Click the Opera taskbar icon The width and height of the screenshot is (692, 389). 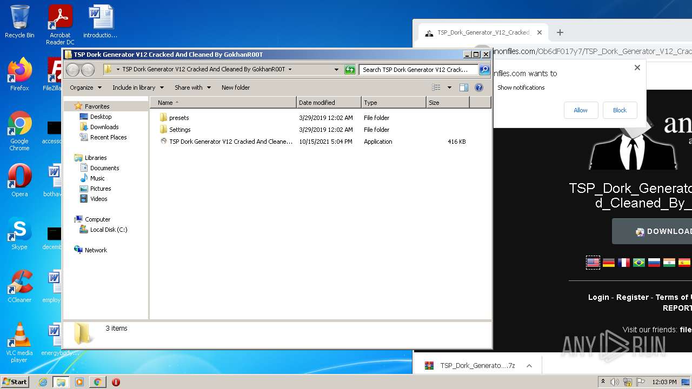(x=116, y=382)
